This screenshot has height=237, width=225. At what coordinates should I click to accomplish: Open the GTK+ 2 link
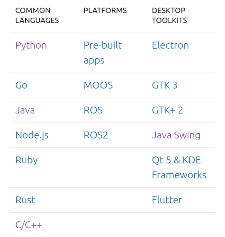coord(167,110)
